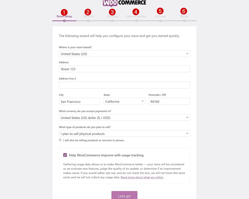The image size is (249, 199).
Task: Check selling products in person checkbox
Action: pos(60,140)
